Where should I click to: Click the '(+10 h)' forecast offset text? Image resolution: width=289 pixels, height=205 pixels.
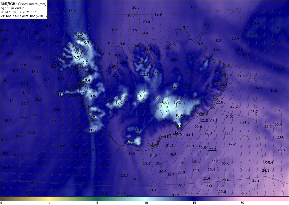41,16
